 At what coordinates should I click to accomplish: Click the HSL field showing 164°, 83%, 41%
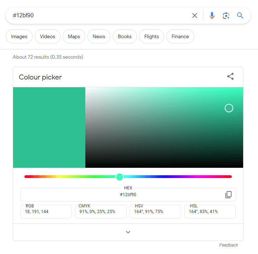tap(210, 212)
